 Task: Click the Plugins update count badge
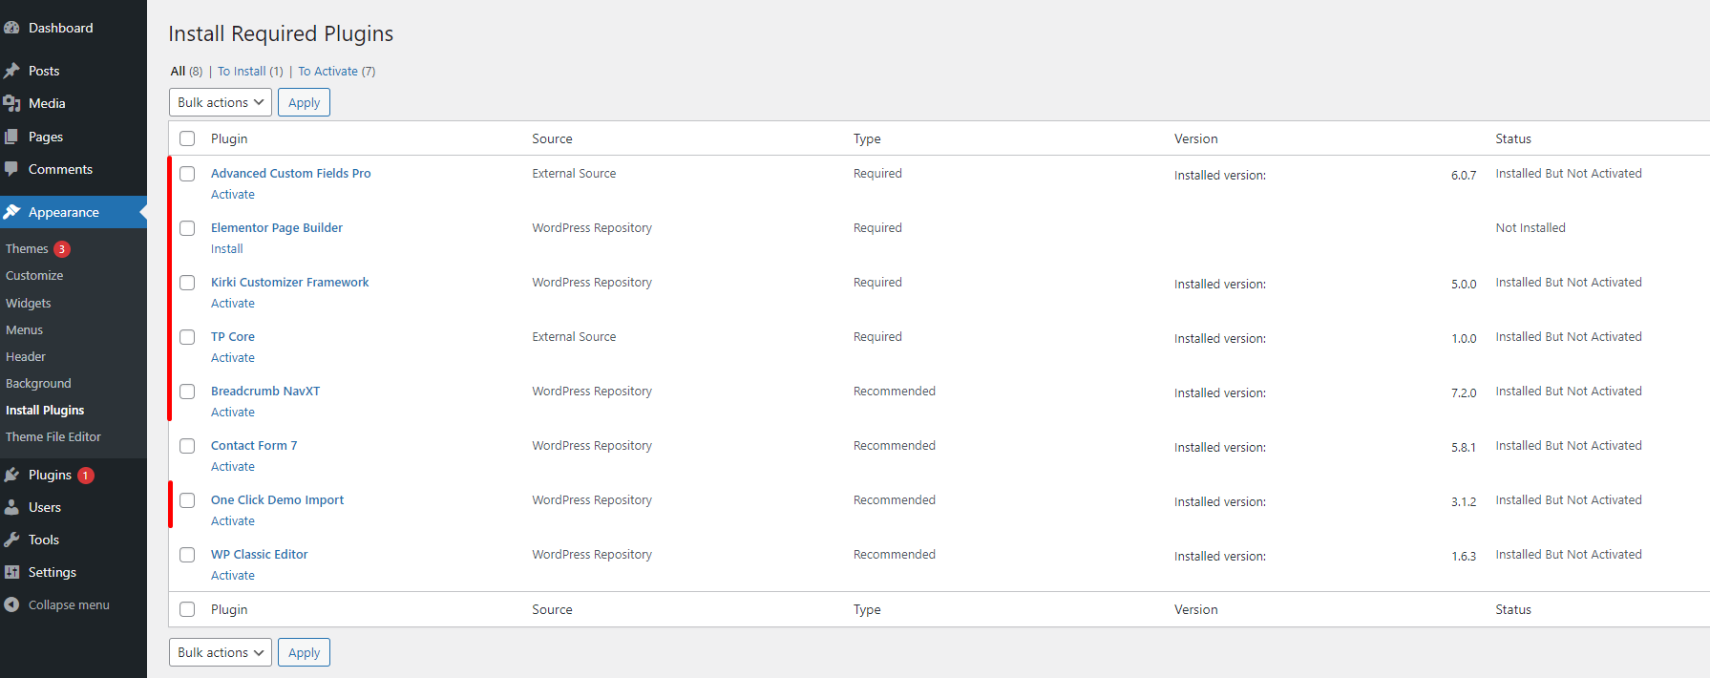[x=85, y=475]
